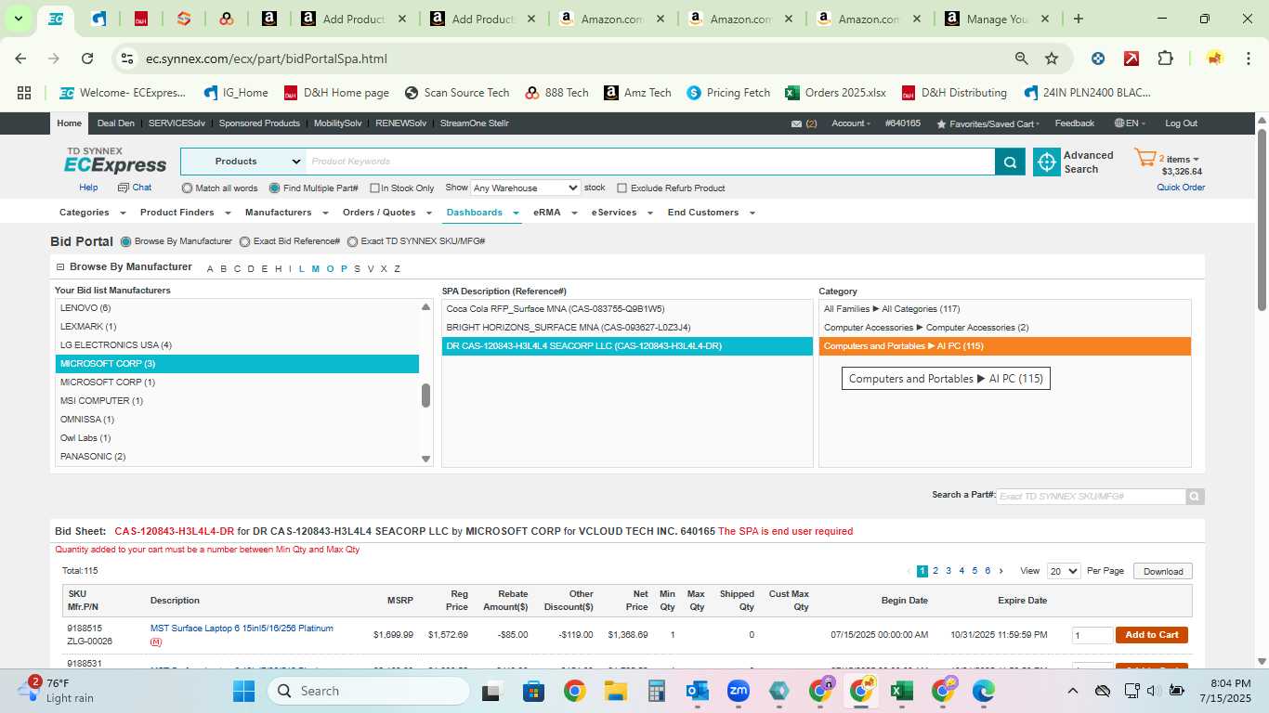
Task: Open the browser zoom magnifier icon
Action: click(x=1022, y=58)
